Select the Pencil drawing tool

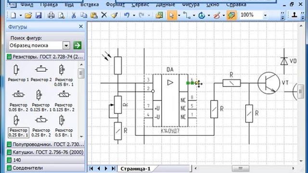217,15
